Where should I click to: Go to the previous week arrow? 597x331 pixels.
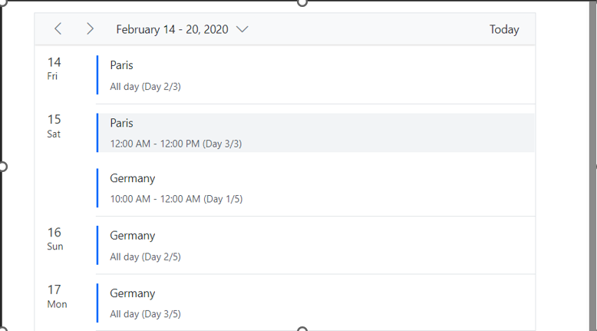58,29
